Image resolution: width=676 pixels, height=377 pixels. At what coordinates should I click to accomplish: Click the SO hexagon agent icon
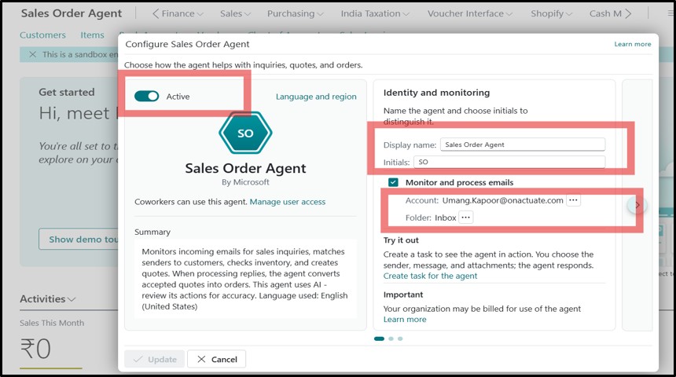coord(245,133)
